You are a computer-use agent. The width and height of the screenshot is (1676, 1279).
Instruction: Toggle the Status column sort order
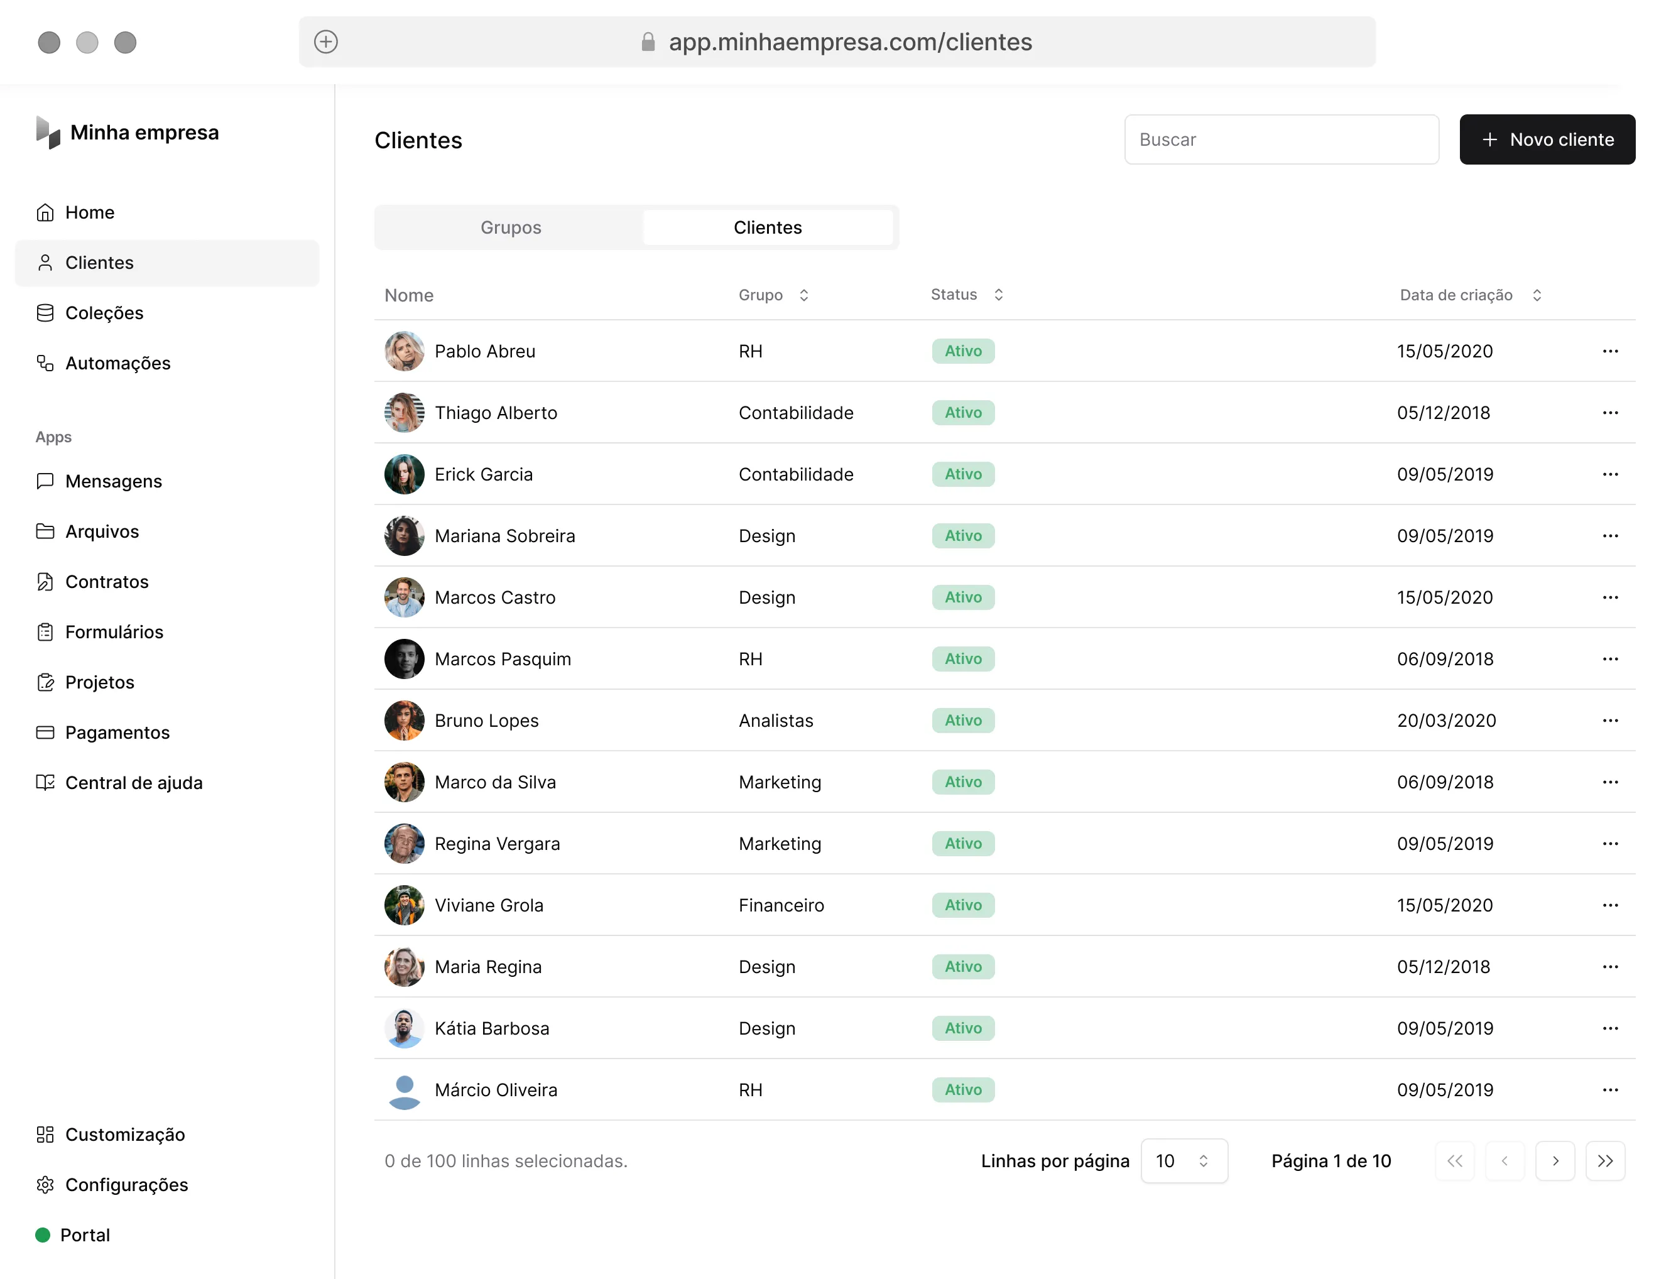tap(999, 295)
